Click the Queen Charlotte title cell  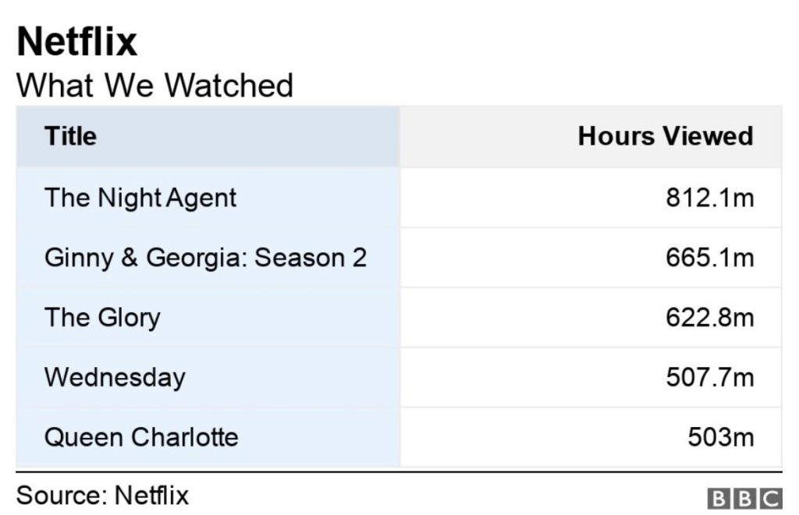pos(208,437)
